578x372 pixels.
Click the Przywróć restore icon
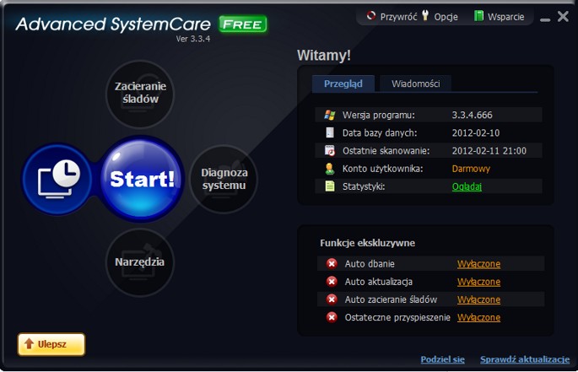(x=370, y=16)
